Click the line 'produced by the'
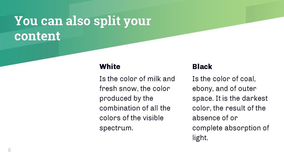284x160 pixels. coord(126,98)
